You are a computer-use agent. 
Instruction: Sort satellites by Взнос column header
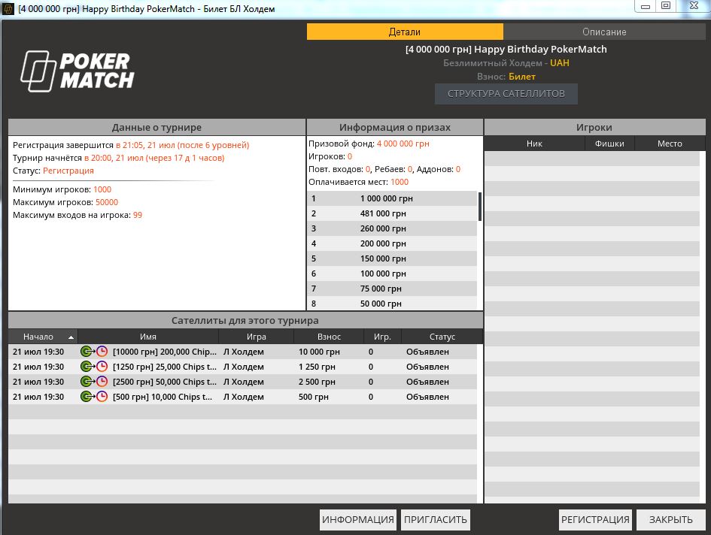coord(329,337)
